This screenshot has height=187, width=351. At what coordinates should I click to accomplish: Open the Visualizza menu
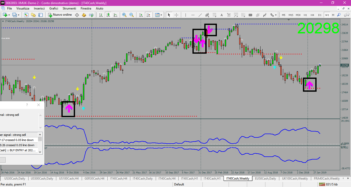pos(23,8)
